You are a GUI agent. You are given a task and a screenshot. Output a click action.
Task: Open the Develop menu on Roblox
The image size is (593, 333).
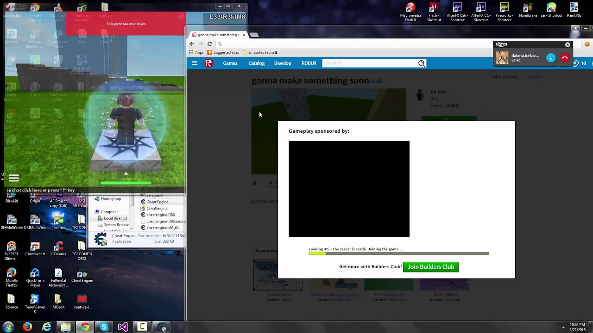click(x=283, y=63)
